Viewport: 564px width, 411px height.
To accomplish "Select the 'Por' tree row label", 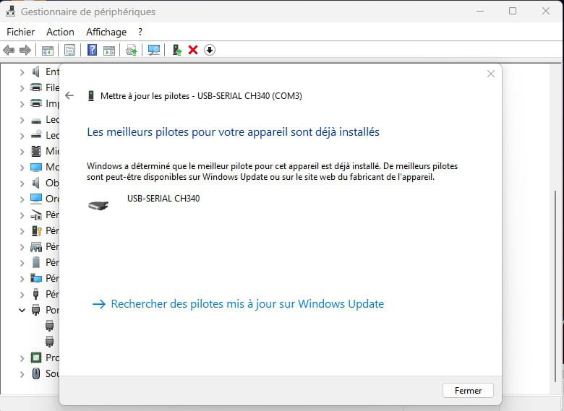I will point(52,310).
